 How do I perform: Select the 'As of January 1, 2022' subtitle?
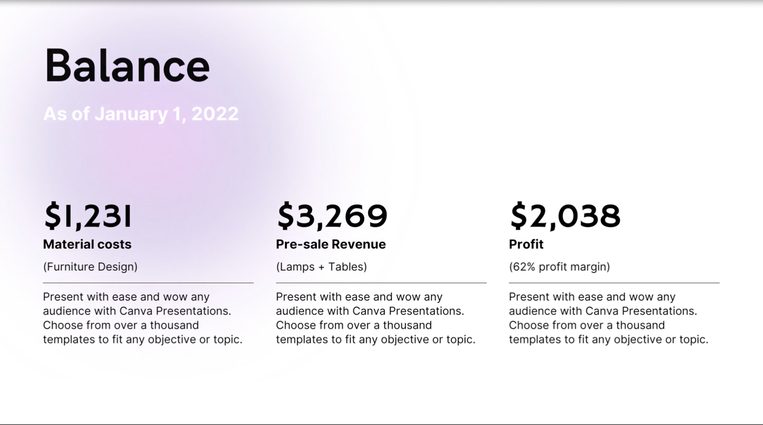(x=141, y=114)
